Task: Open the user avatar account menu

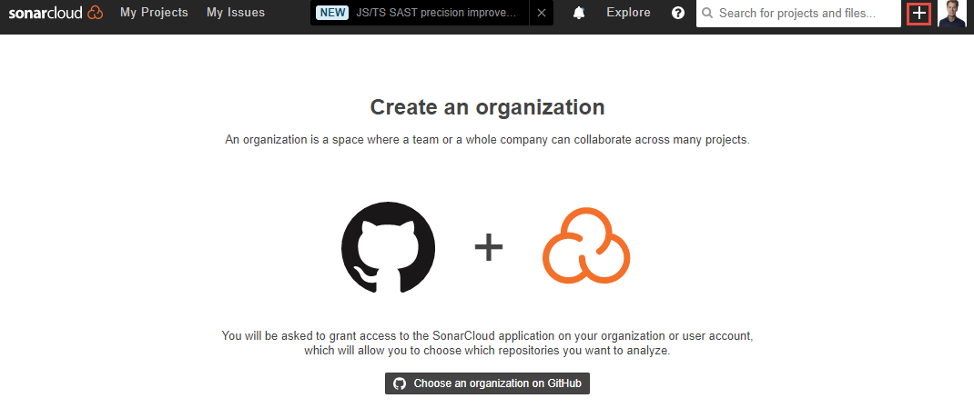Action: 952,14
